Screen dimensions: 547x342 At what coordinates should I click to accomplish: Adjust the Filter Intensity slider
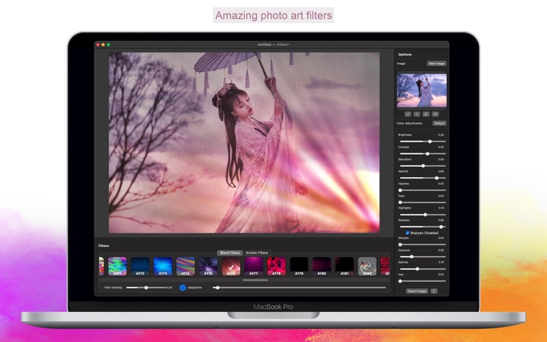pyautogui.click(x=146, y=287)
